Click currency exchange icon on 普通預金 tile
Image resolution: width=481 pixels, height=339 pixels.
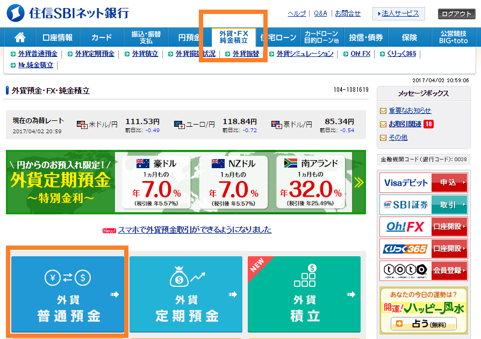point(68,278)
